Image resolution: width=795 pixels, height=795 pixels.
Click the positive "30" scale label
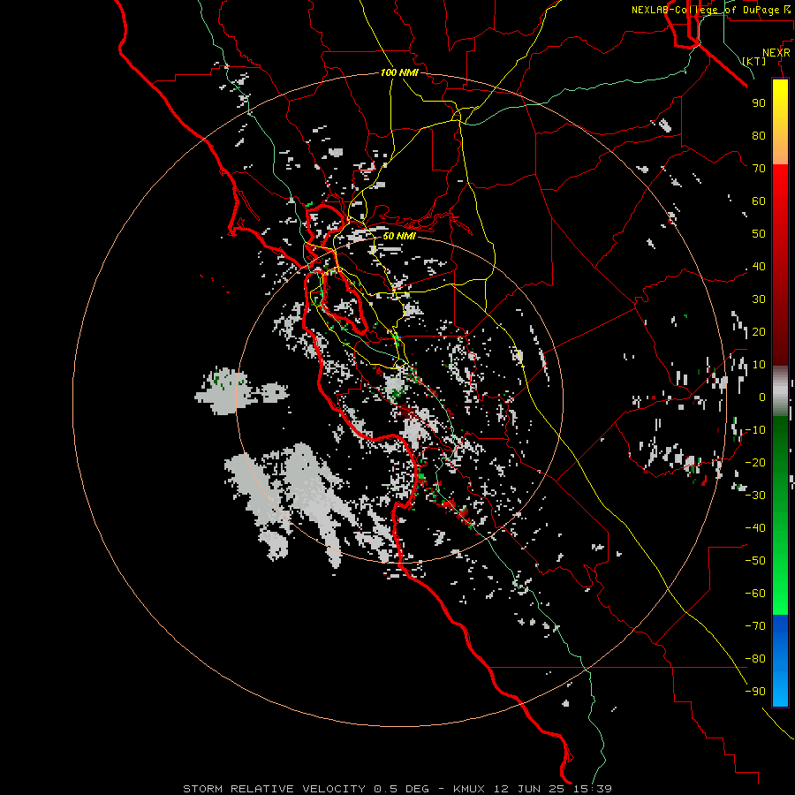coord(759,299)
